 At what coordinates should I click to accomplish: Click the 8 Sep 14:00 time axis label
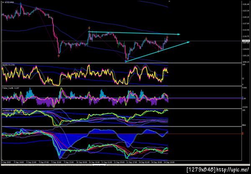[x=19, y=162]
